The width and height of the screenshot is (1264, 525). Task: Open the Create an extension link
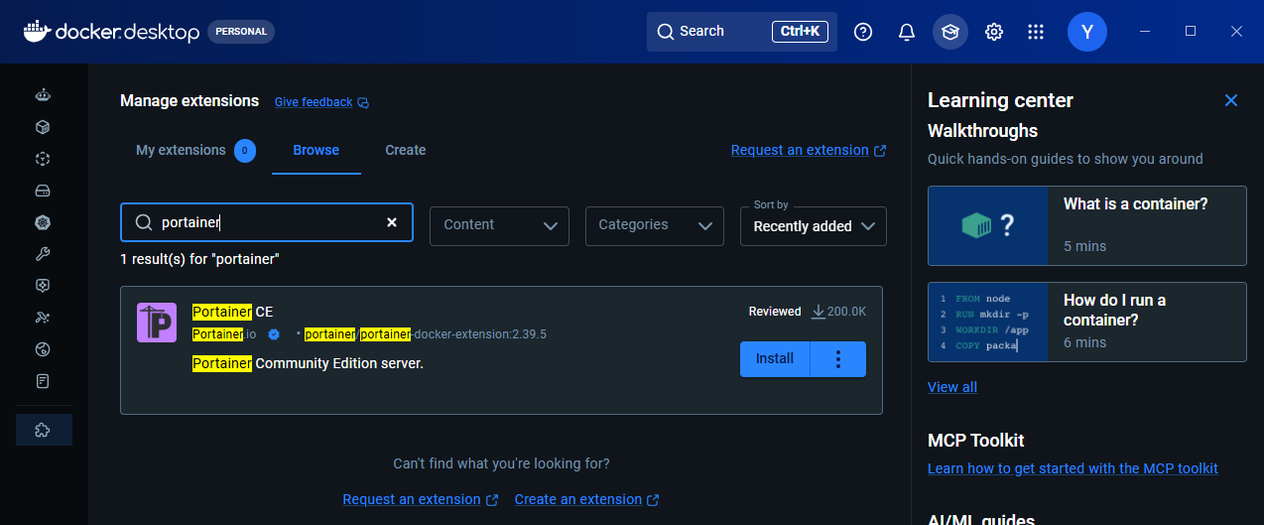(586, 499)
